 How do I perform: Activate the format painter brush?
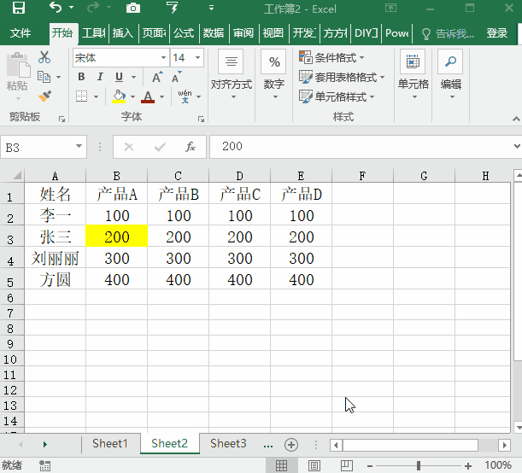point(44,96)
